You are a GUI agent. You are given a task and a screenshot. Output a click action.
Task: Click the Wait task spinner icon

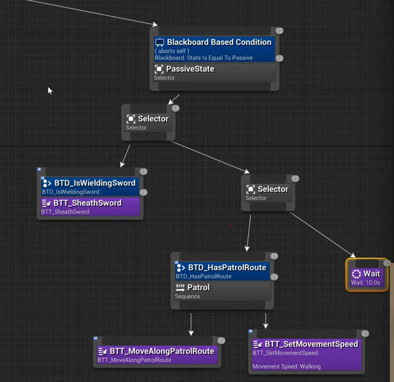point(356,274)
